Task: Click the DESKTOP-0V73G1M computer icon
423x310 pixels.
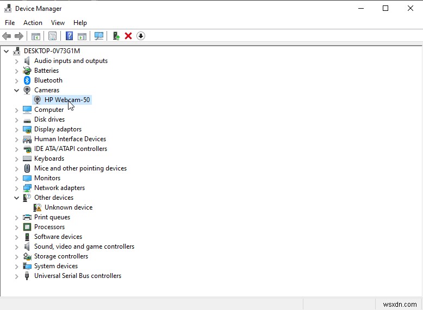Action: [x=17, y=51]
